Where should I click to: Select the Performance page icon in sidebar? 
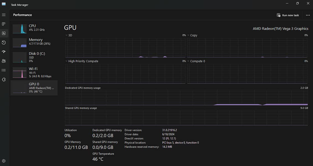pyautogui.click(x=4, y=33)
